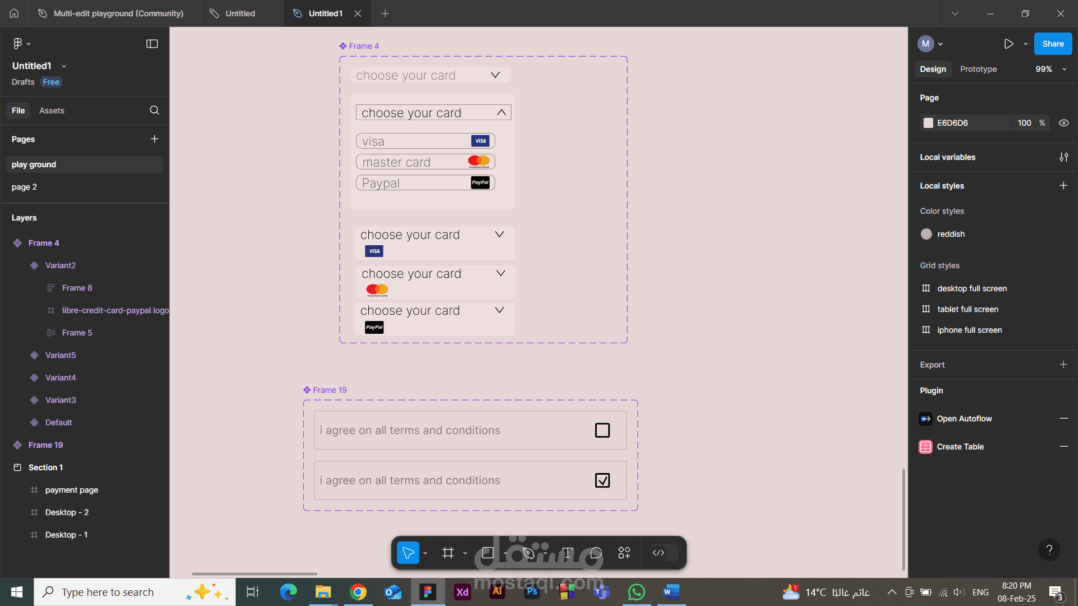Open Figma from the taskbar

pos(428,592)
